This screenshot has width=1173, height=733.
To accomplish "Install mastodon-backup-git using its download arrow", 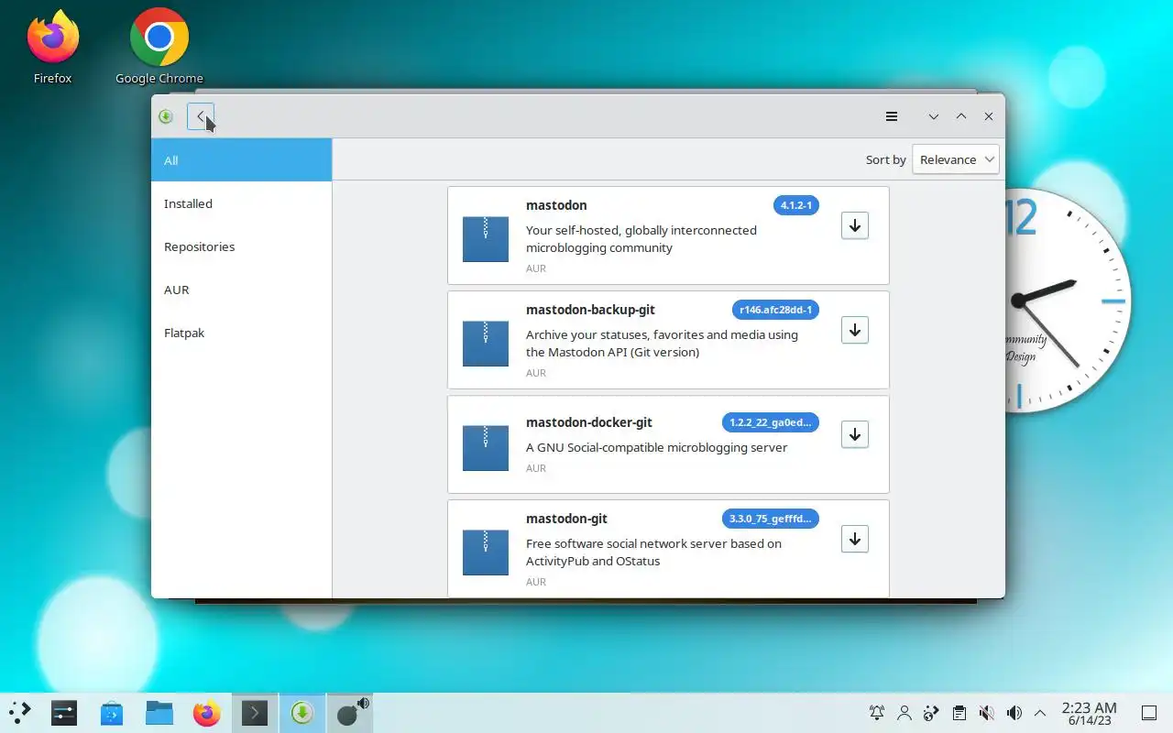I will [x=855, y=330].
